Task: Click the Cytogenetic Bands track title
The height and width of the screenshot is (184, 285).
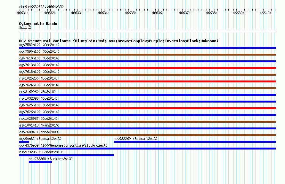Action: tap(38, 24)
